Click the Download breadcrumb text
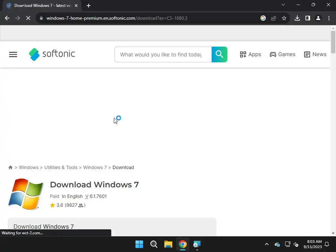The width and height of the screenshot is (336, 252). (x=123, y=167)
